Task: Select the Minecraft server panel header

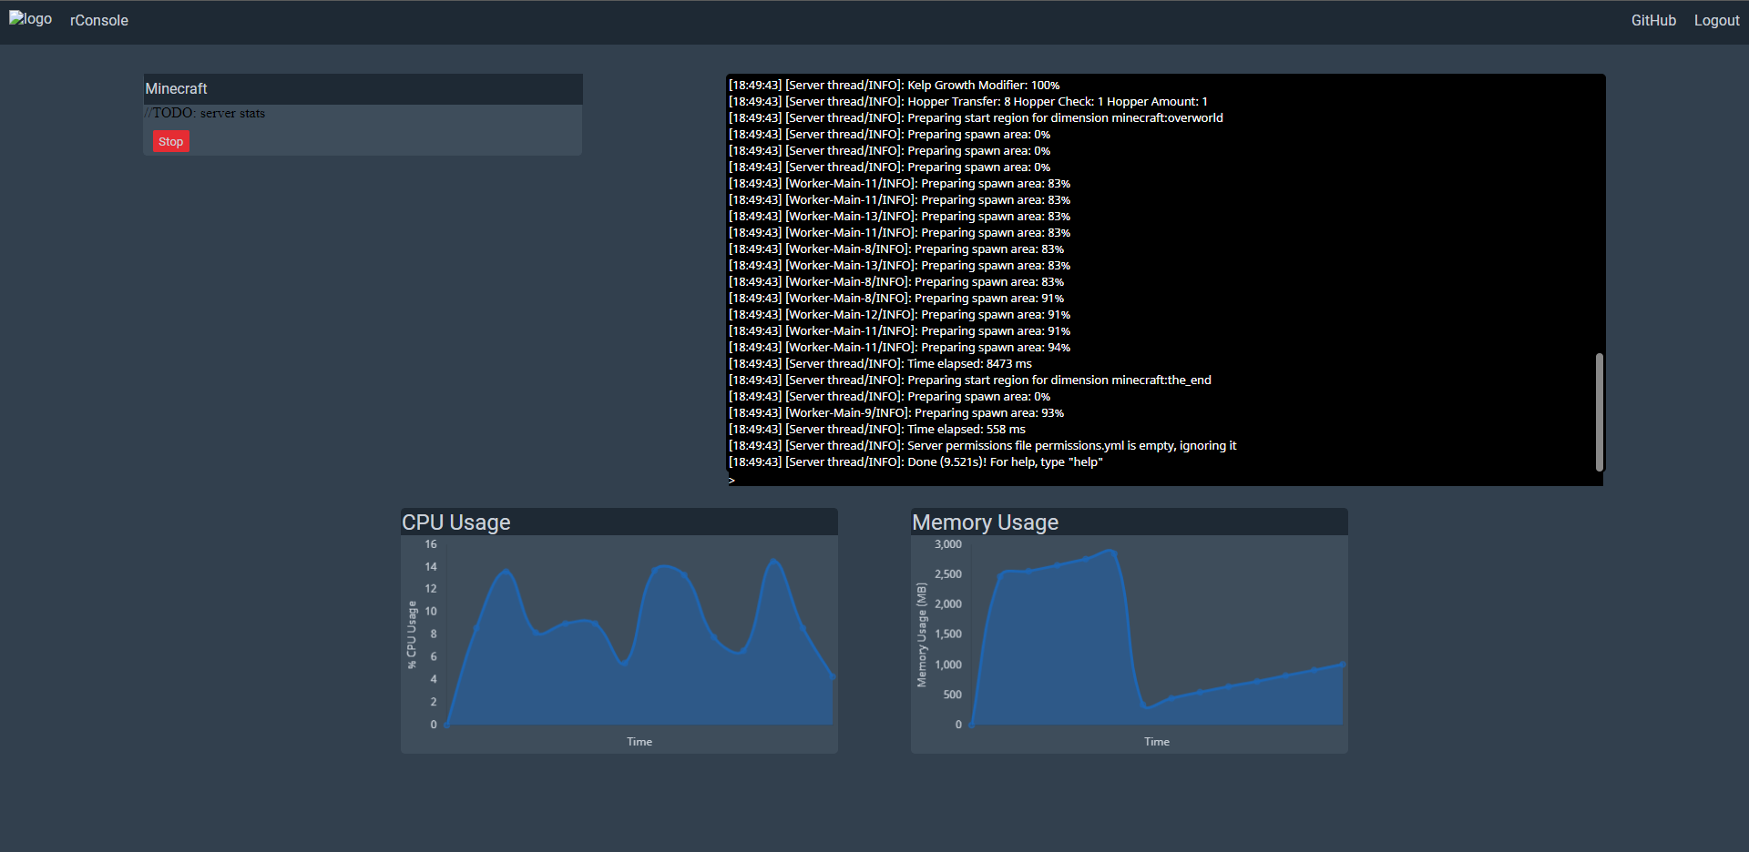Action: pyautogui.click(x=363, y=88)
